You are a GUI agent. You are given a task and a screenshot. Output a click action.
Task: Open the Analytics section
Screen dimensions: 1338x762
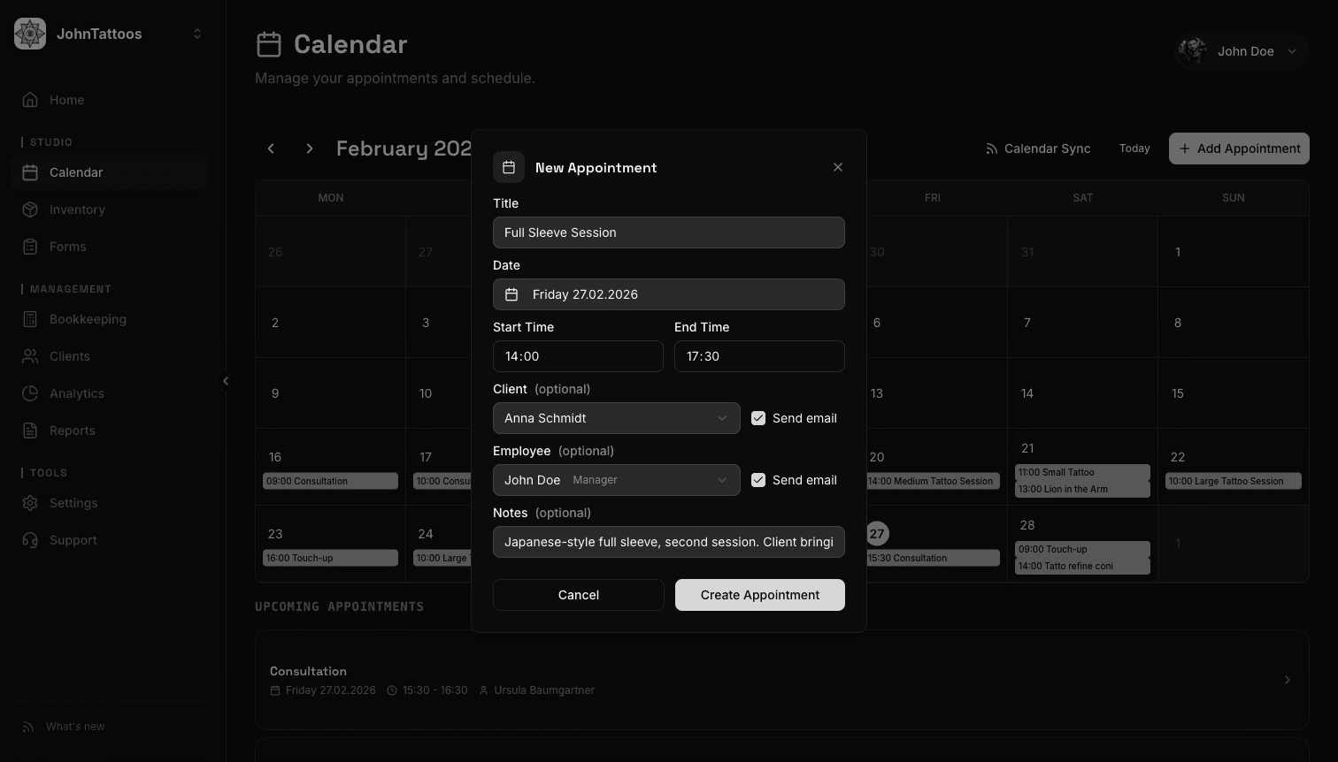[76, 393]
